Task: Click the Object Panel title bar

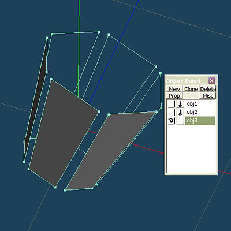Action: pos(187,81)
